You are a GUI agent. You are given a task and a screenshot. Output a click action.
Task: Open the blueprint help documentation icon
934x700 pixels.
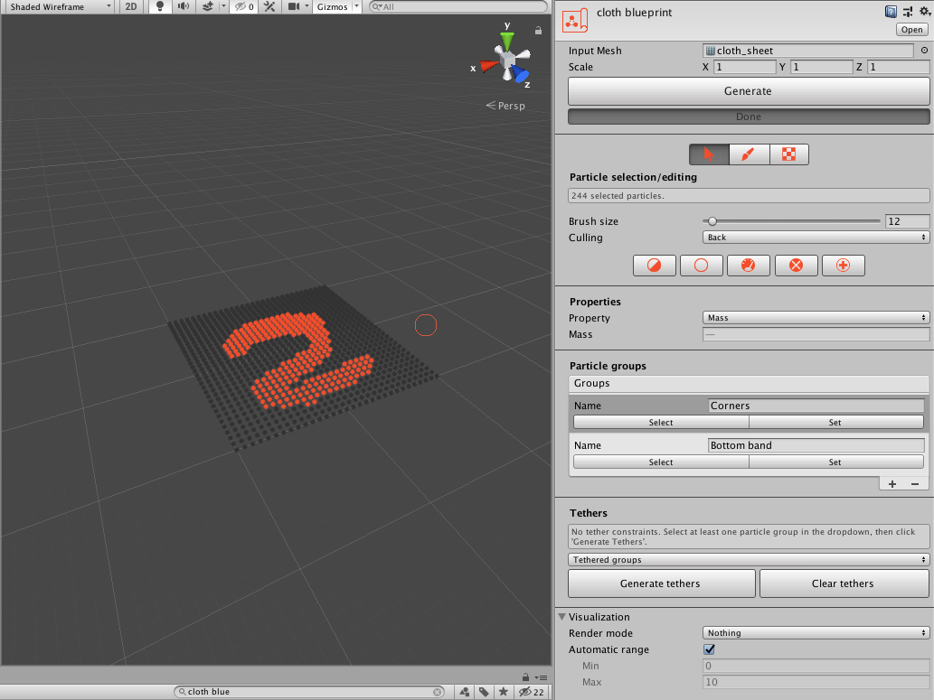pos(891,12)
